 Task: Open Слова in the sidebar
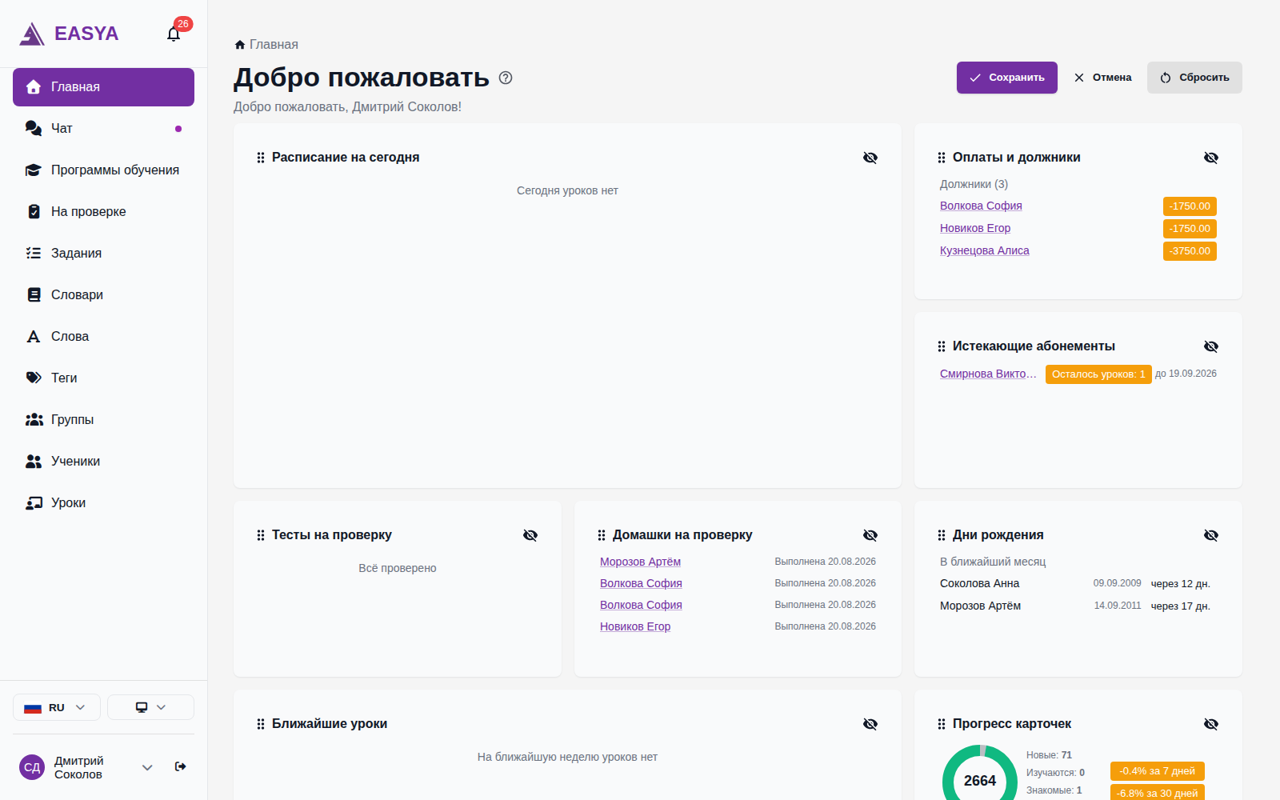[103, 337]
